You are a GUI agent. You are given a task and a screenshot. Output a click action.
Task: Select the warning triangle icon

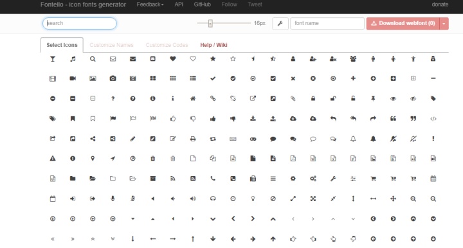pos(53,159)
